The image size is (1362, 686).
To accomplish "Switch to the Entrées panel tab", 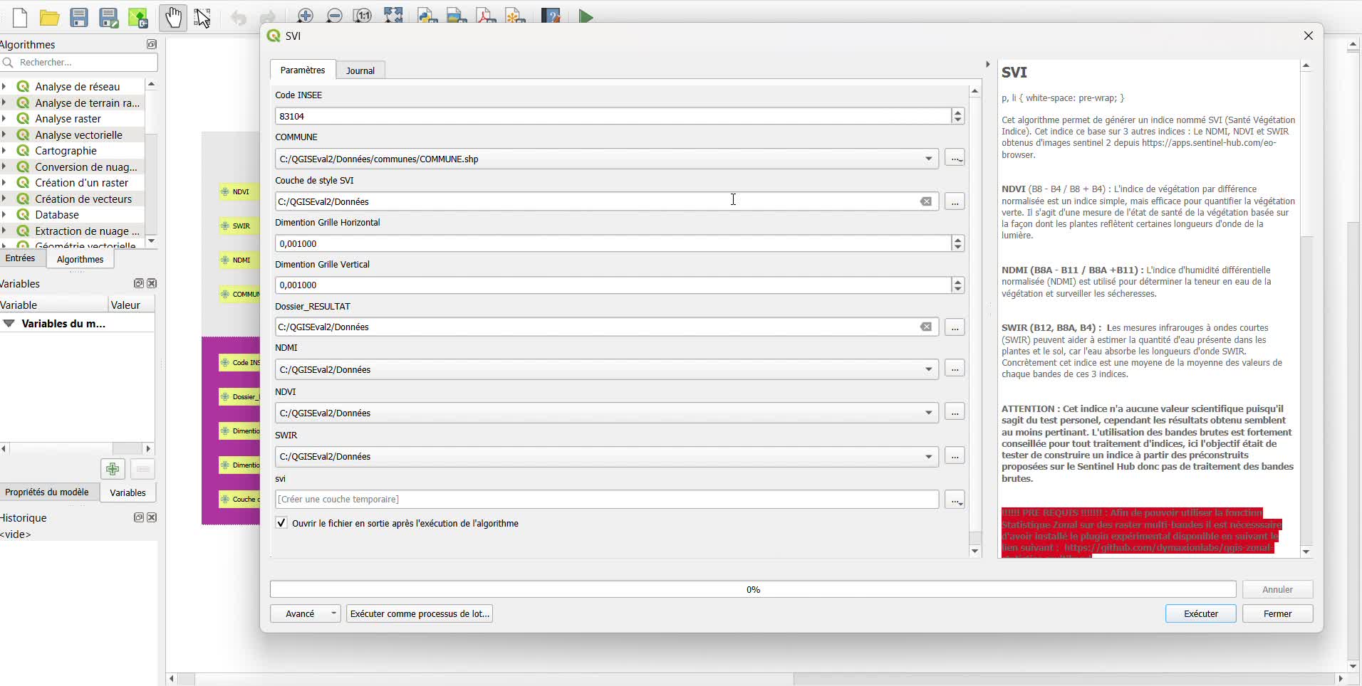I will point(20,258).
